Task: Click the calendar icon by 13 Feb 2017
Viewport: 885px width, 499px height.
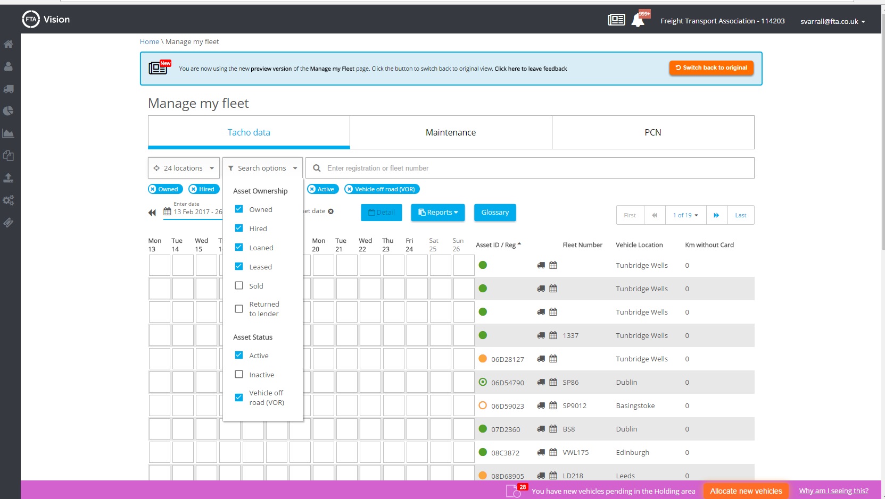Action: coord(167,212)
